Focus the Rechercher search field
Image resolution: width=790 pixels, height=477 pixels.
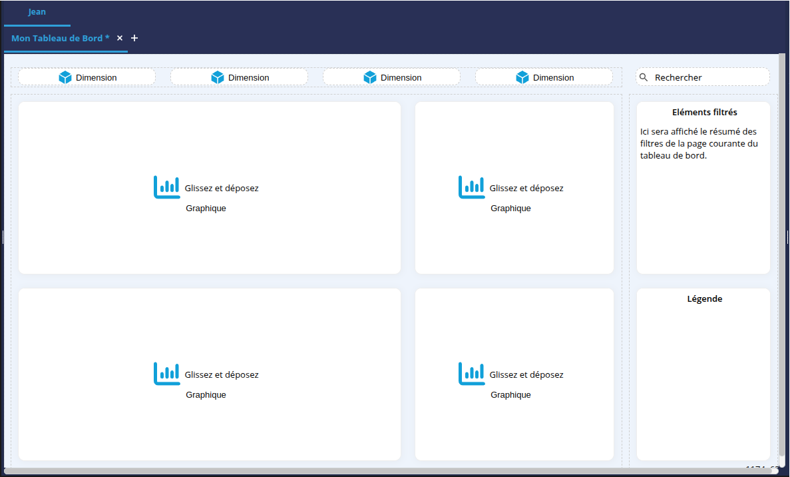click(x=705, y=77)
